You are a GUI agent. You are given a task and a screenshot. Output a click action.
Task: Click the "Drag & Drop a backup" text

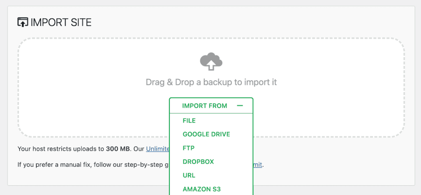[211, 82]
